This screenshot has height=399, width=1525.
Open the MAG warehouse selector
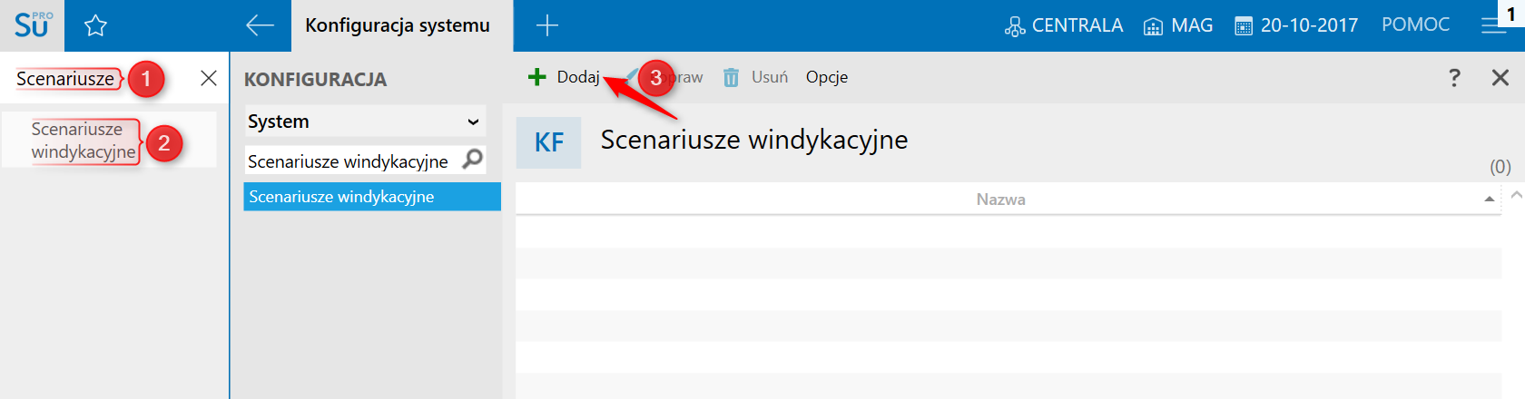pos(1178,25)
